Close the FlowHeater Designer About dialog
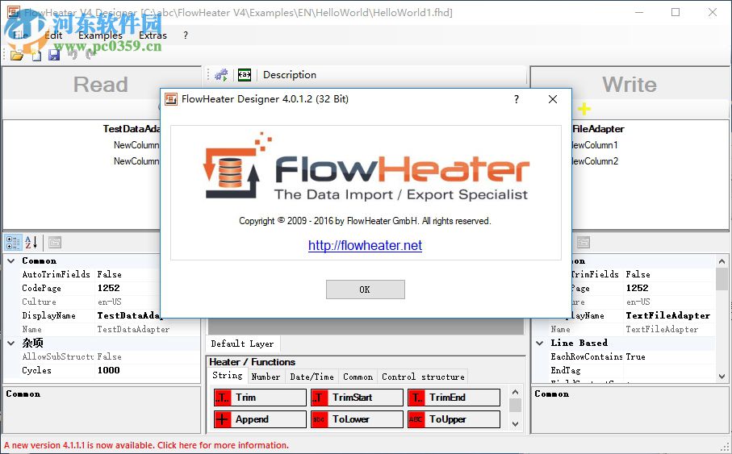This screenshot has height=454, width=732. 553,99
